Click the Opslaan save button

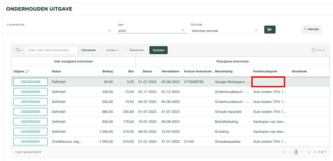[x=158, y=50]
